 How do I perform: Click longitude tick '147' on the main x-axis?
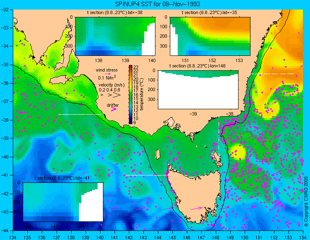click(201, 238)
